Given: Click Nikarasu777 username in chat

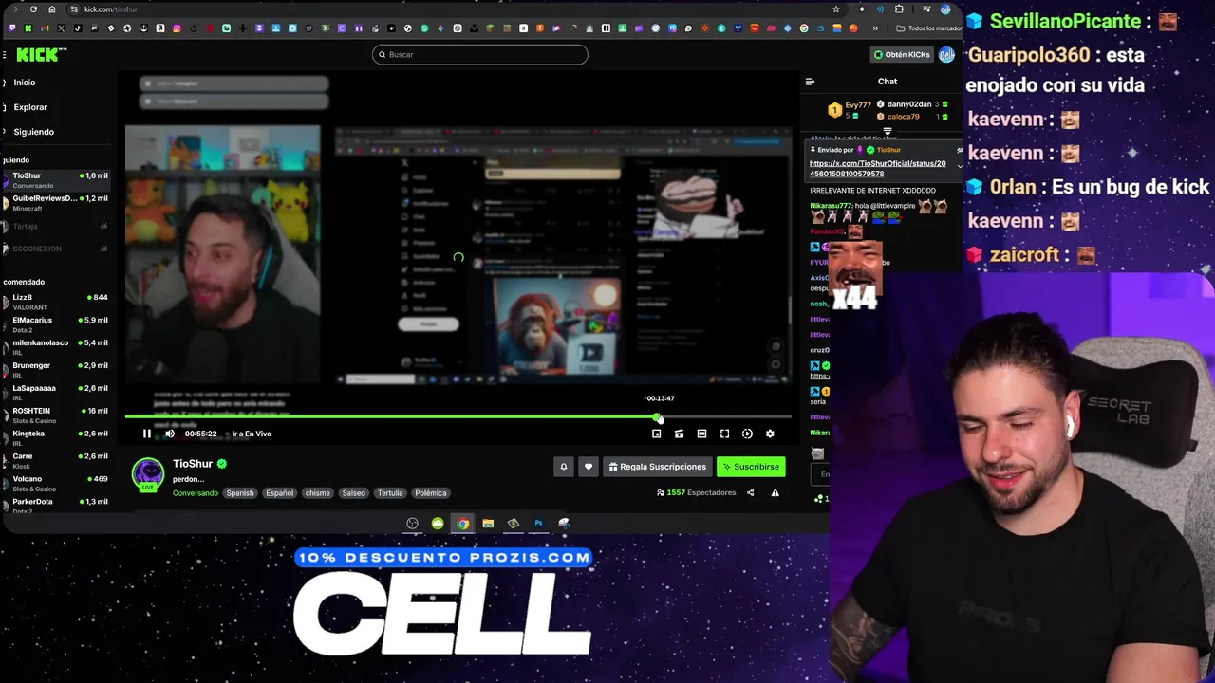Looking at the screenshot, I should 830,206.
